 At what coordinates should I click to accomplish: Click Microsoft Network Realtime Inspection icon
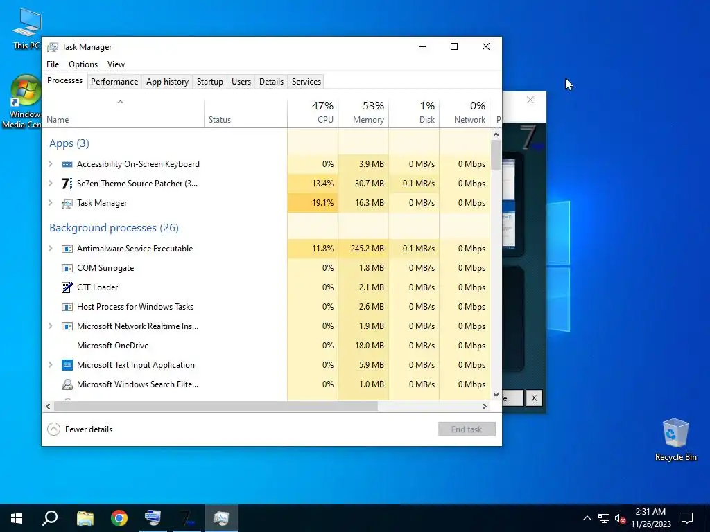pyautogui.click(x=67, y=326)
